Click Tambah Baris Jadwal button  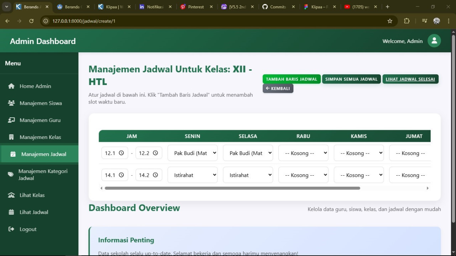(x=291, y=79)
